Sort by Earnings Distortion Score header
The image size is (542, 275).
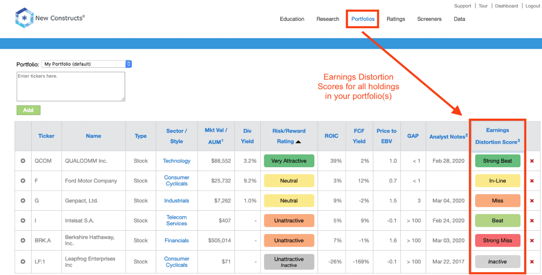click(498, 136)
